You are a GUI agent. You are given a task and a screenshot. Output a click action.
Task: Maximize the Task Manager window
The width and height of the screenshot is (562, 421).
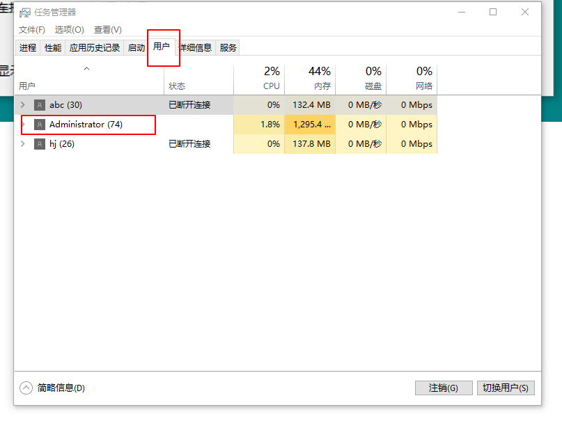point(493,12)
